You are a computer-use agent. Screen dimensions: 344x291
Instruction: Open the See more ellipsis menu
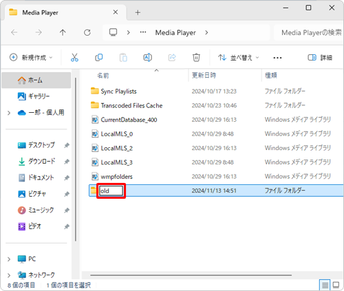pyautogui.click(x=277, y=58)
